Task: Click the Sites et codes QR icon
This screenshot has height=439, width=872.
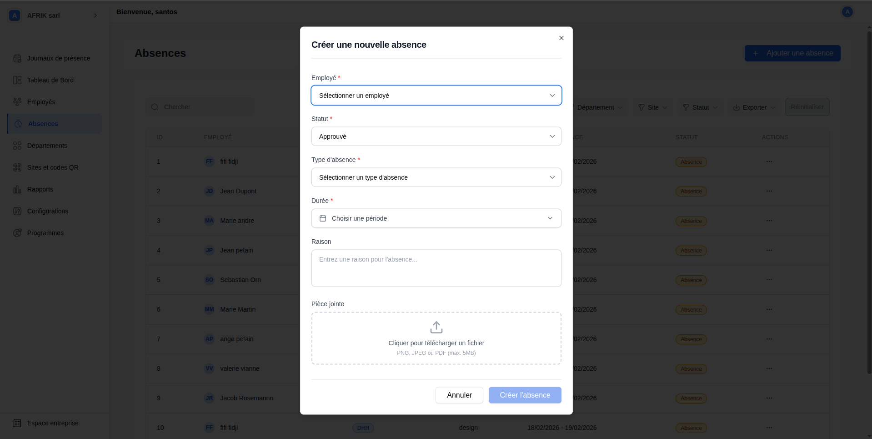Action: click(x=17, y=167)
